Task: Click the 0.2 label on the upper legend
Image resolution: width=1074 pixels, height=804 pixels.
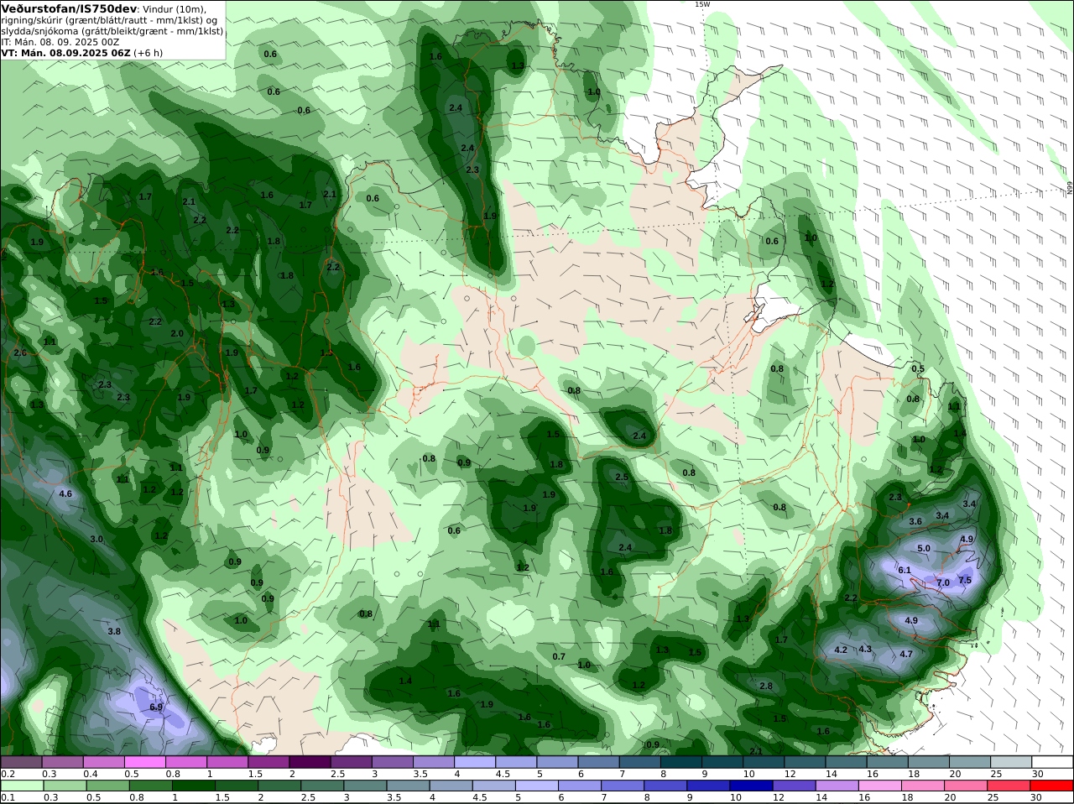Action: [7, 774]
